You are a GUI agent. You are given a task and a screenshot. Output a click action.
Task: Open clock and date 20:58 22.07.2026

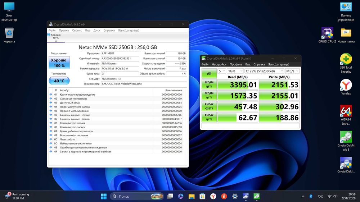coord(348,196)
